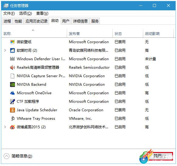Click publisher VMware, Inc.

pos(80,119)
